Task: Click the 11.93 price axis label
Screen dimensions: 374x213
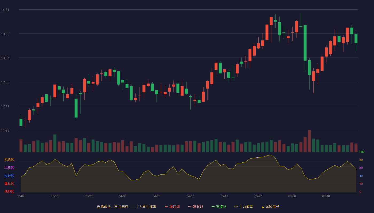Action: (5, 130)
